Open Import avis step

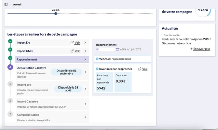point(52,89)
